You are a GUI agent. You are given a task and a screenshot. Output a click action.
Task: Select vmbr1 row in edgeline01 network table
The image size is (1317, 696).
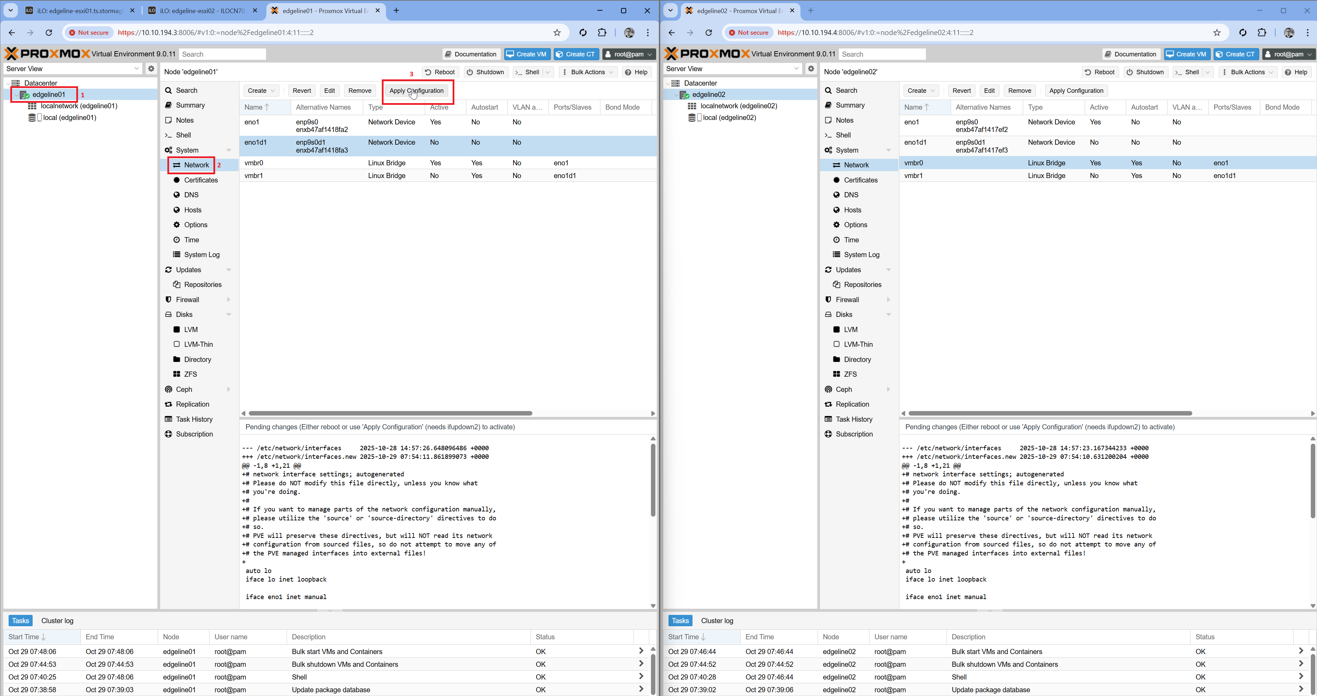pyautogui.click(x=448, y=175)
